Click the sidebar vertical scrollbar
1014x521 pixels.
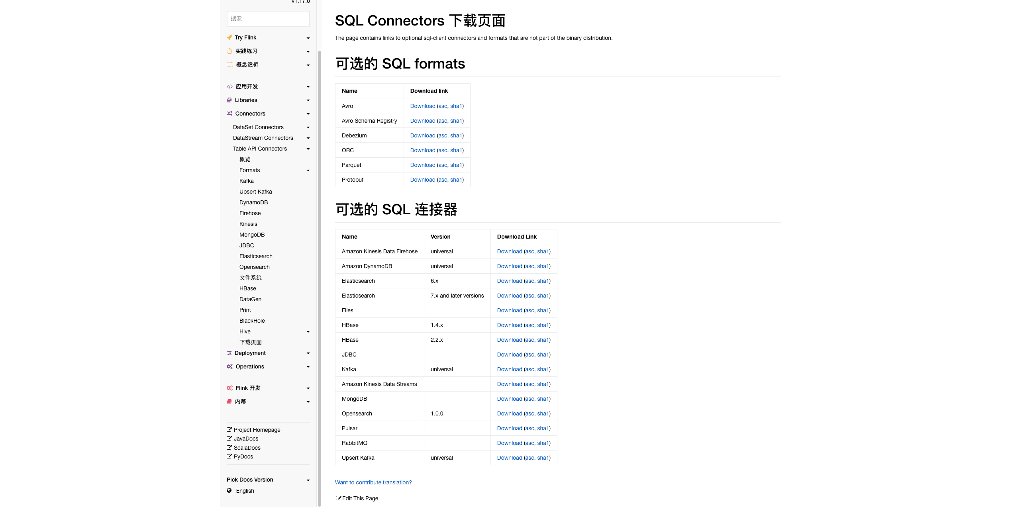(x=319, y=279)
